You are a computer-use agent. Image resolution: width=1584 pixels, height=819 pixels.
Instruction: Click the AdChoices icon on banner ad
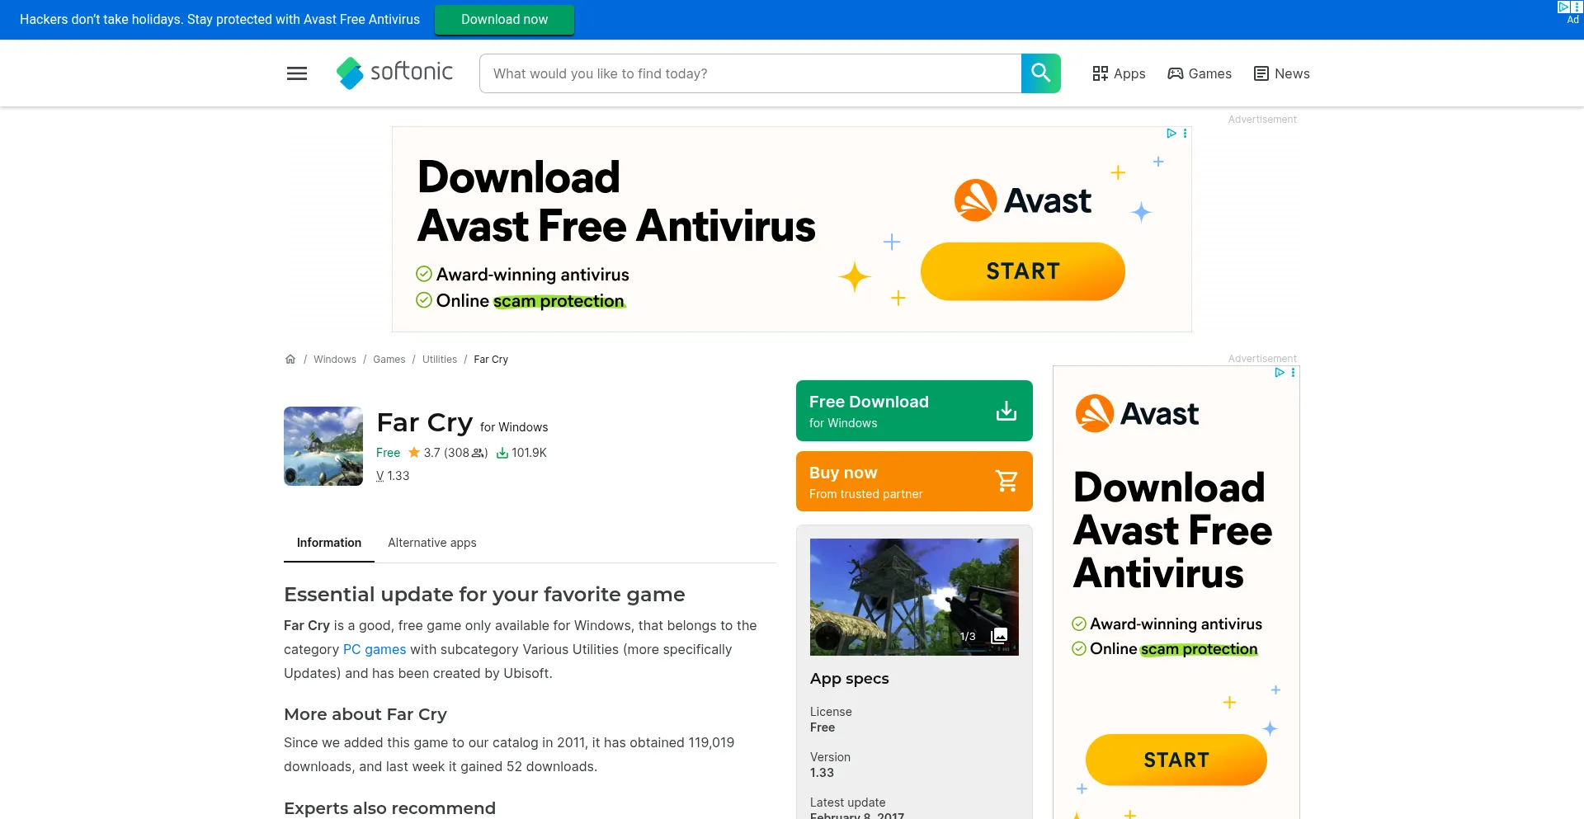click(1171, 133)
